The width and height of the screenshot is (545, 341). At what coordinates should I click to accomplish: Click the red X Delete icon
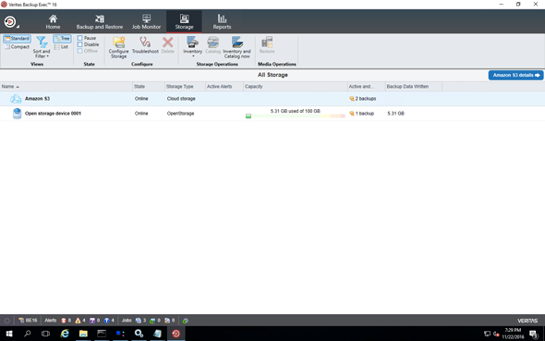(167, 43)
